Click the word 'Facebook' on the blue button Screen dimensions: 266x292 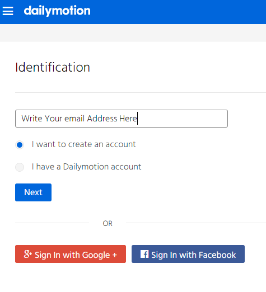(x=217, y=255)
